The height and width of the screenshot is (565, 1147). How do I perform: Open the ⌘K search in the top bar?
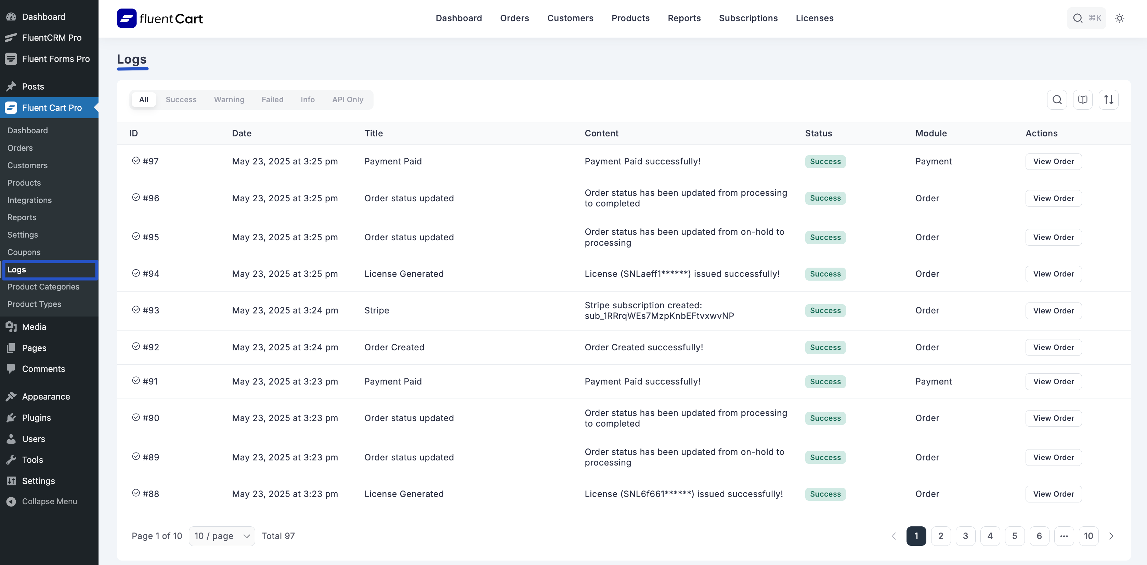(1086, 18)
